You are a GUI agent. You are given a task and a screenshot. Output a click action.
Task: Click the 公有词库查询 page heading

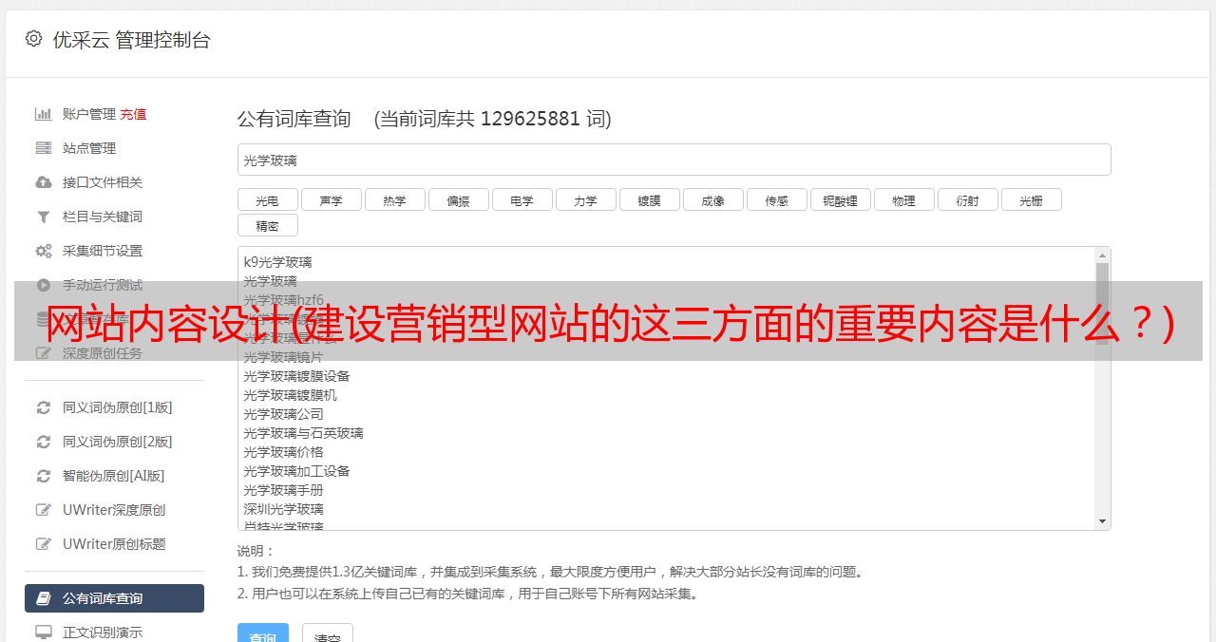294,119
